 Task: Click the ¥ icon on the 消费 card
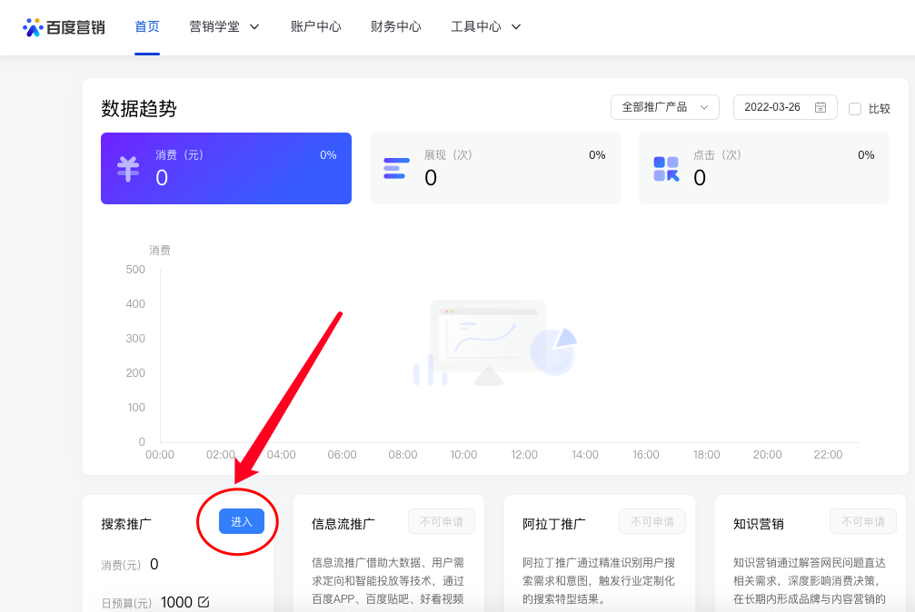(x=127, y=168)
